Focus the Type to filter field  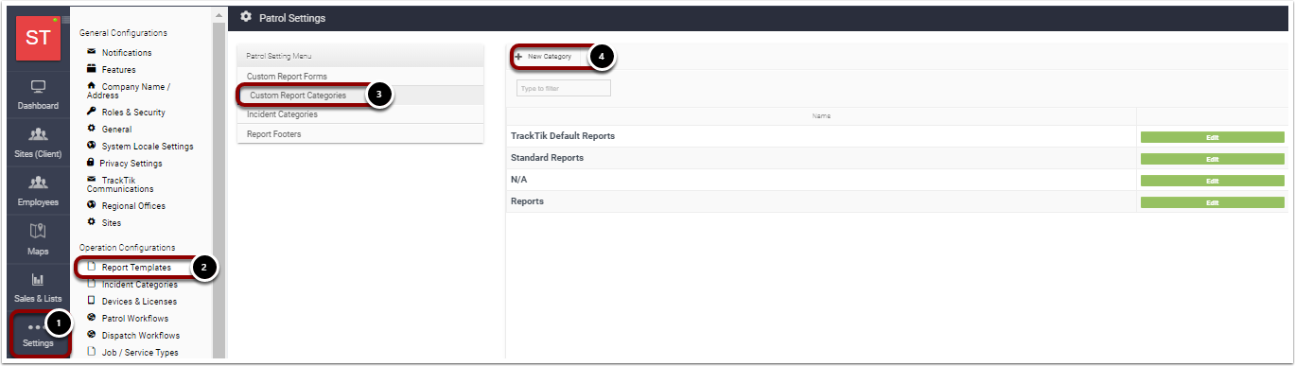564,88
